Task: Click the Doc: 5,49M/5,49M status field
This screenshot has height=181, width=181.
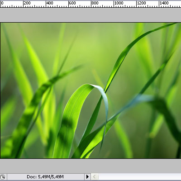Action: click(x=46, y=176)
